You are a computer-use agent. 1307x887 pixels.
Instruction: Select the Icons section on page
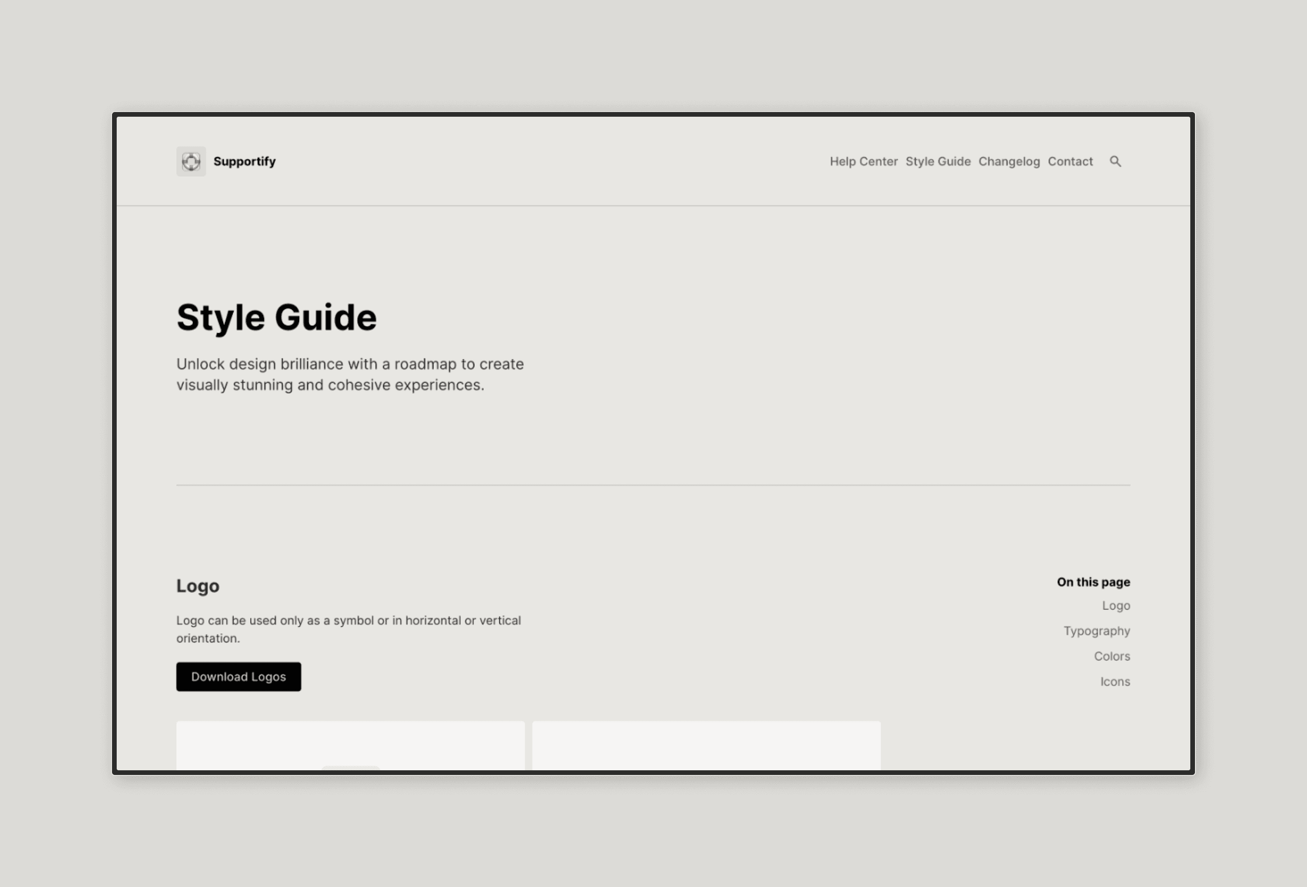[x=1115, y=681]
